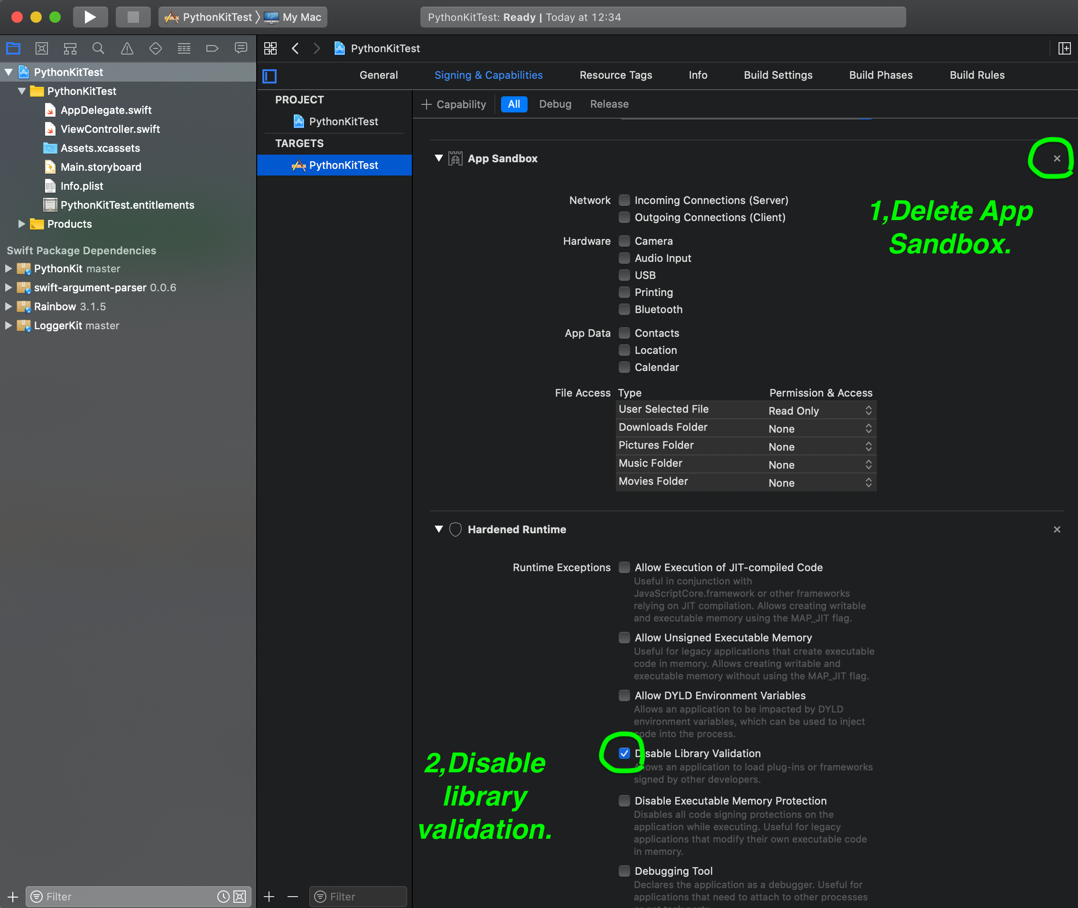Remove the App Sandbox capability
Screen dimensions: 1078x908
1056,158
